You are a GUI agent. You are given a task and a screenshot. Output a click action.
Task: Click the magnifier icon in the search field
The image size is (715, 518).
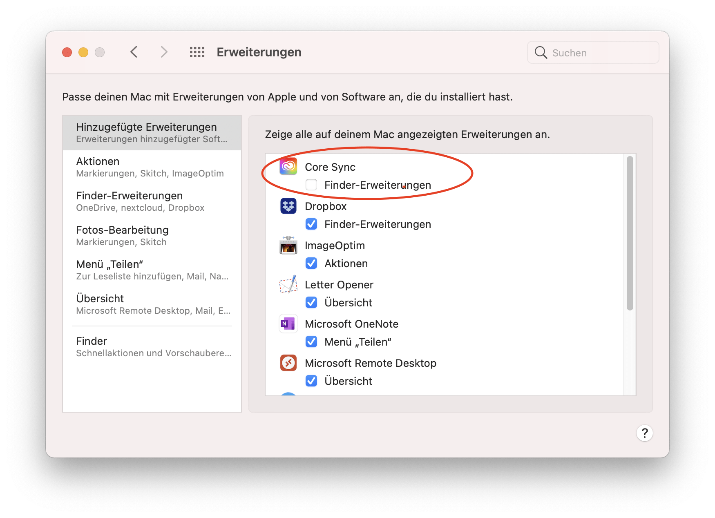pyautogui.click(x=540, y=52)
